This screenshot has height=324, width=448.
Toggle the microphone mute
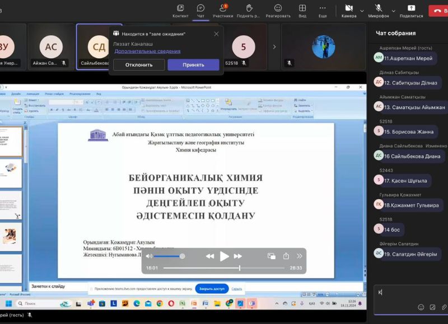pyautogui.click(x=379, y=10)
